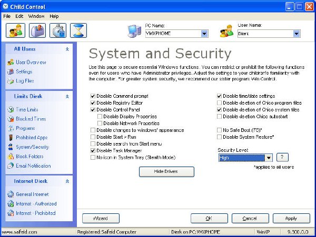
Task: Open the Help menu
Action: pos(54,16)
